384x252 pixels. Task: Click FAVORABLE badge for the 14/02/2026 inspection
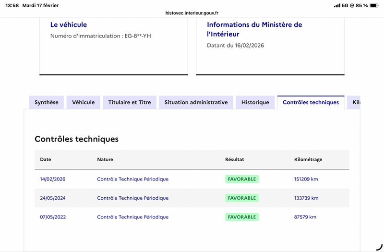click(242, 179)
